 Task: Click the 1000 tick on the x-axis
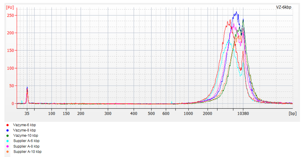pyautogui.click(x=188, y=113)
